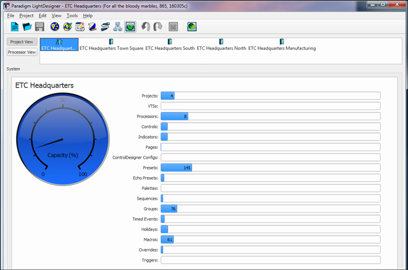Image resolution: width=408 pixels, height=270 pixels.
Task: Click the Macros bar showing 61
Action: point(270,240)
